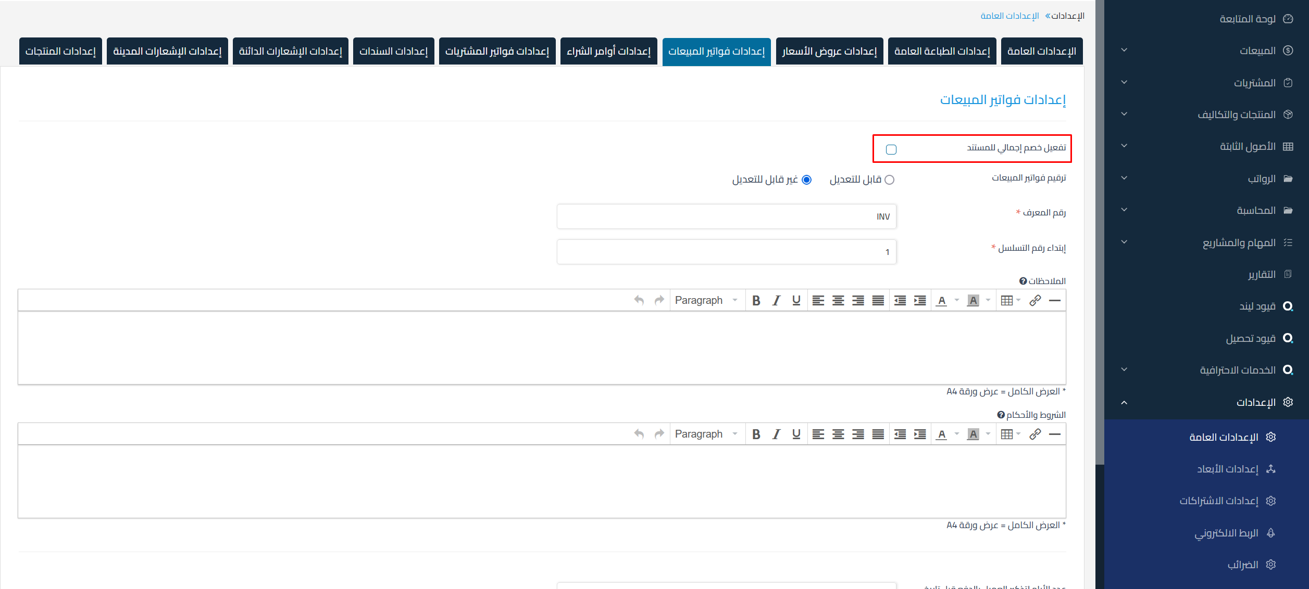Screen dimensions: 1309x589
Task: Open the Paragraph format dropdown in the notes editor
Action: (706, 300)
